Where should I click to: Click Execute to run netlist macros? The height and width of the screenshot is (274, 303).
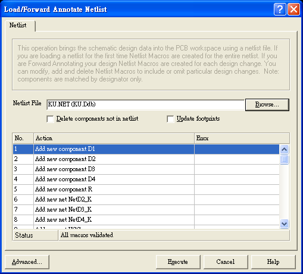(x=178, y=262)
